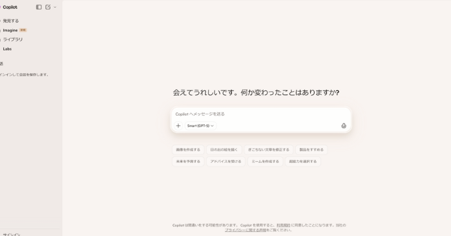Start a new chat with the compose icon
The width and height of the screenshot is (451, 236).
tap(48, 7)
